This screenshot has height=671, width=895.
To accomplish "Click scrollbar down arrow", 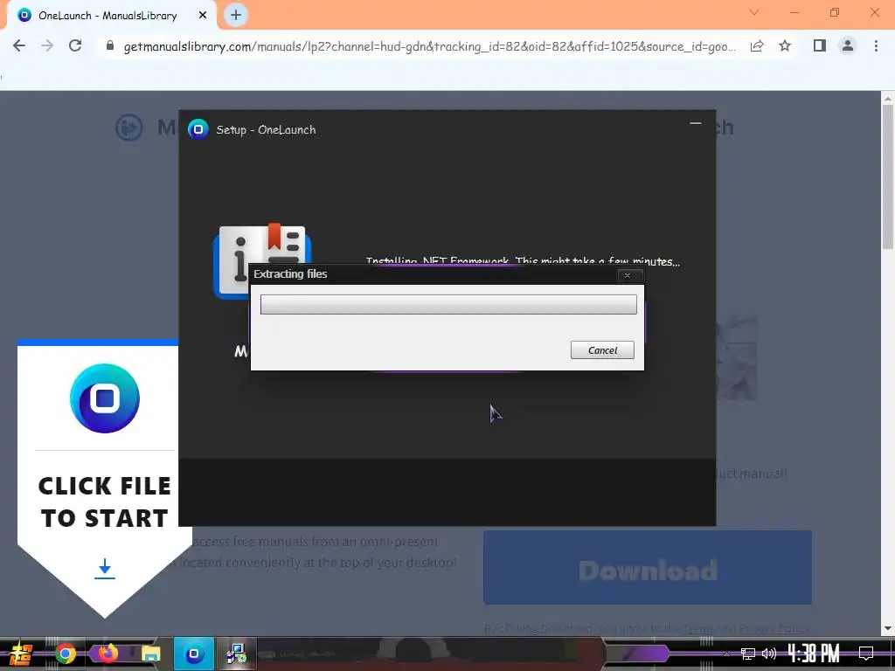I will [x=888, y=628].
